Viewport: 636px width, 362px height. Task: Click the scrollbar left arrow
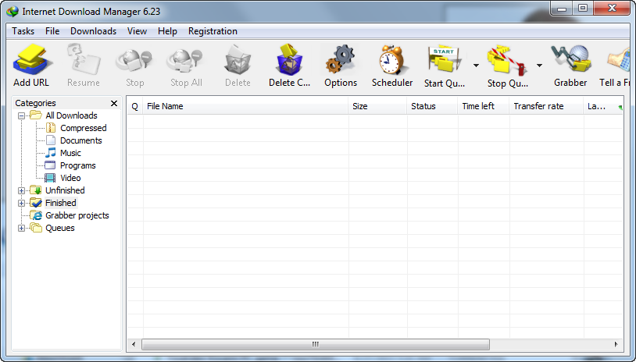pos(134,344)
